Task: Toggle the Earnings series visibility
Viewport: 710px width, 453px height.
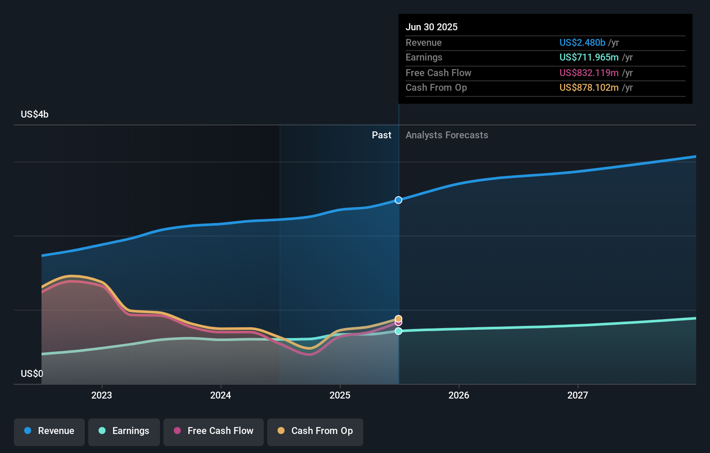Action: pos(124,431)
